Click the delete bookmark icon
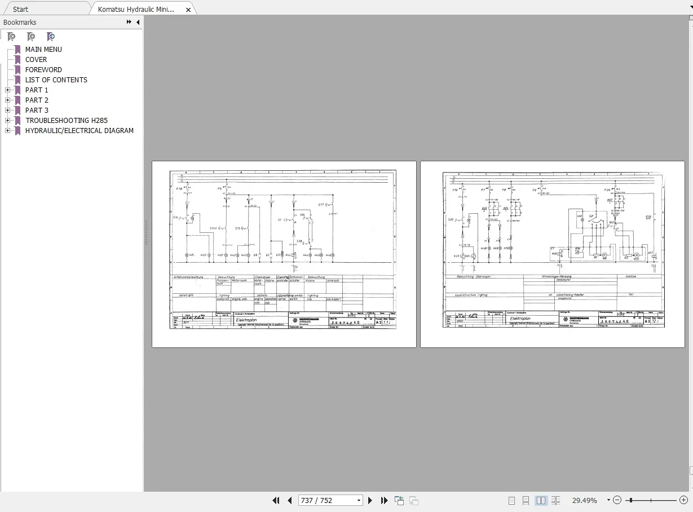This screenshot has width=693, height=512. point(11,37)
